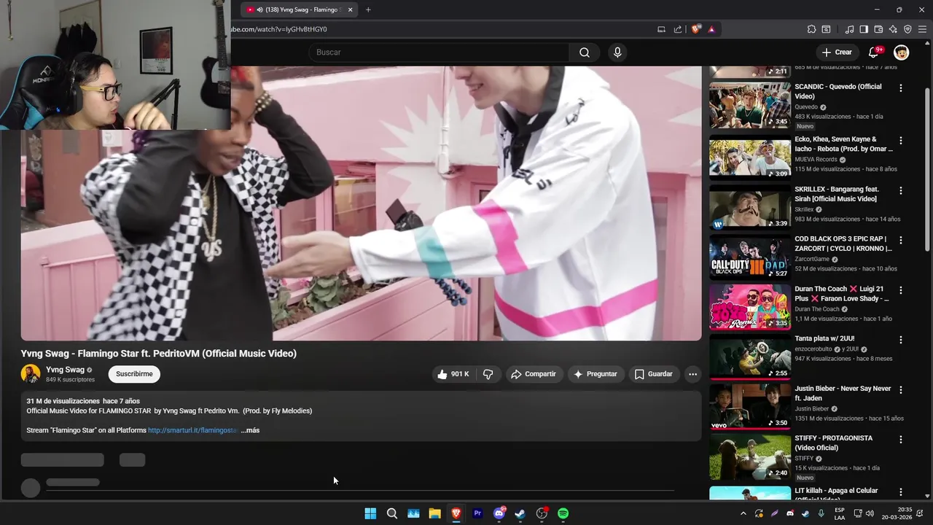933x525 pixels.
Task: Open the smarturl.it/flamingostar link
Action: coord(192,430)
